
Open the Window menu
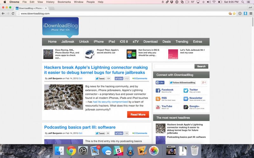coord(78,2)
